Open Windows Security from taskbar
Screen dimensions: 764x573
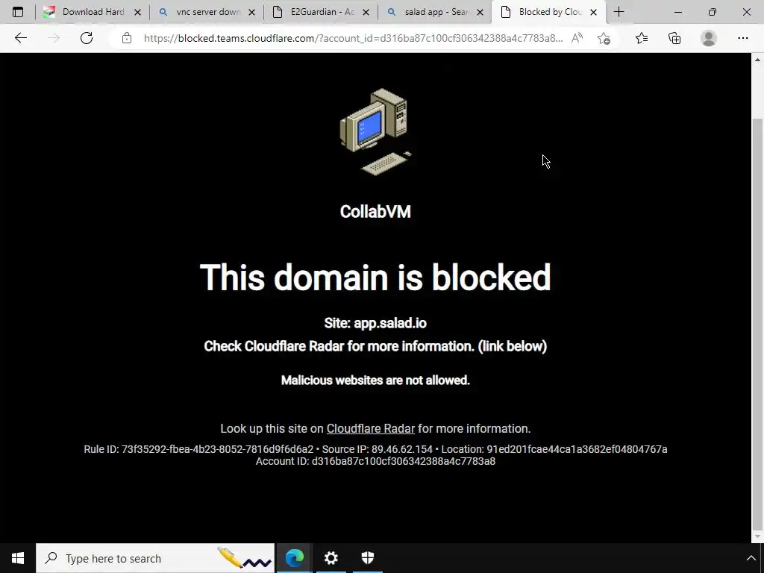368,558
